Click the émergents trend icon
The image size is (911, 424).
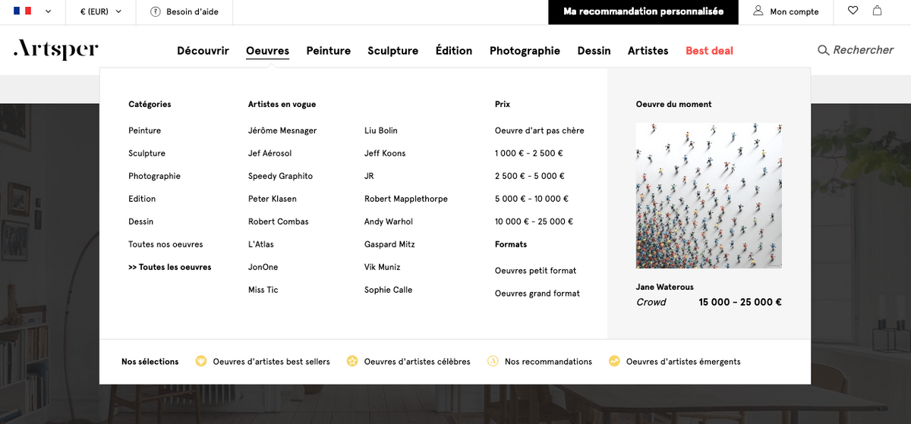click(x=614, y=361)
